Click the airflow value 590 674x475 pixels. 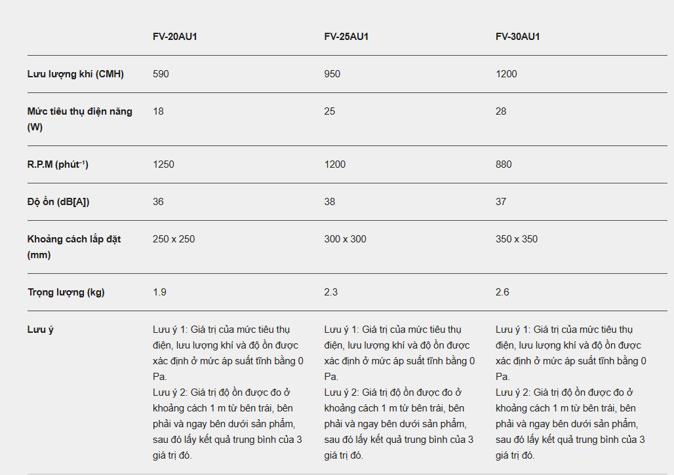[161, 74]
